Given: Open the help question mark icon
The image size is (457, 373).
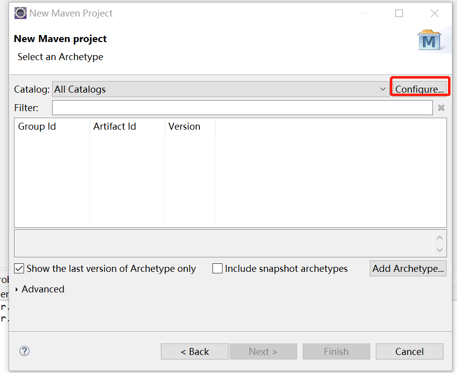Looking at the screenshot, I should tap(25, 351).
